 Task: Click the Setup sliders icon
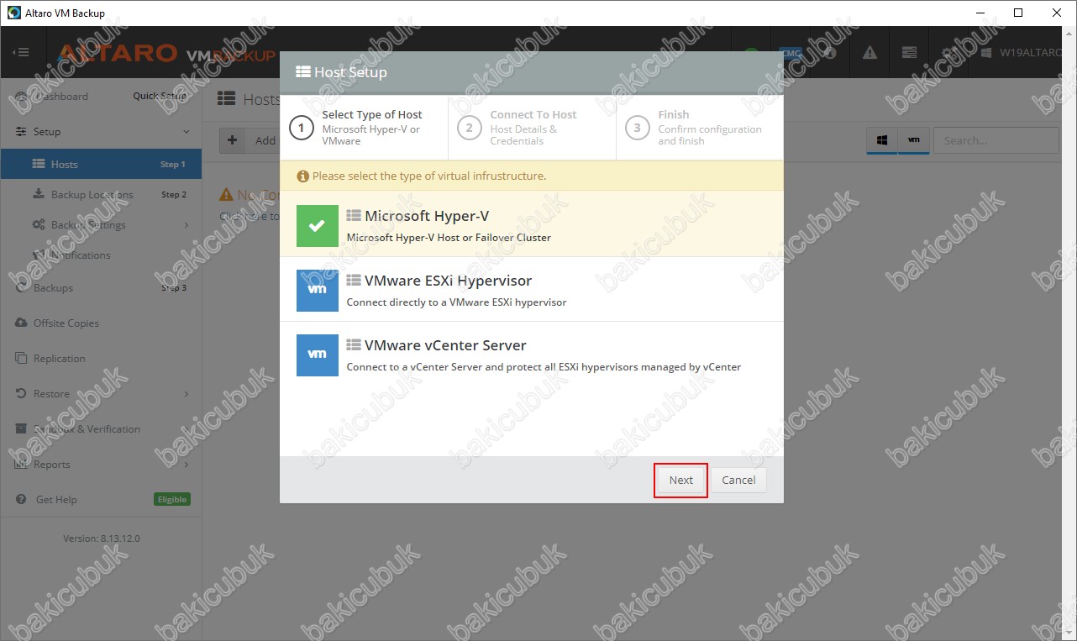point(21,132)
